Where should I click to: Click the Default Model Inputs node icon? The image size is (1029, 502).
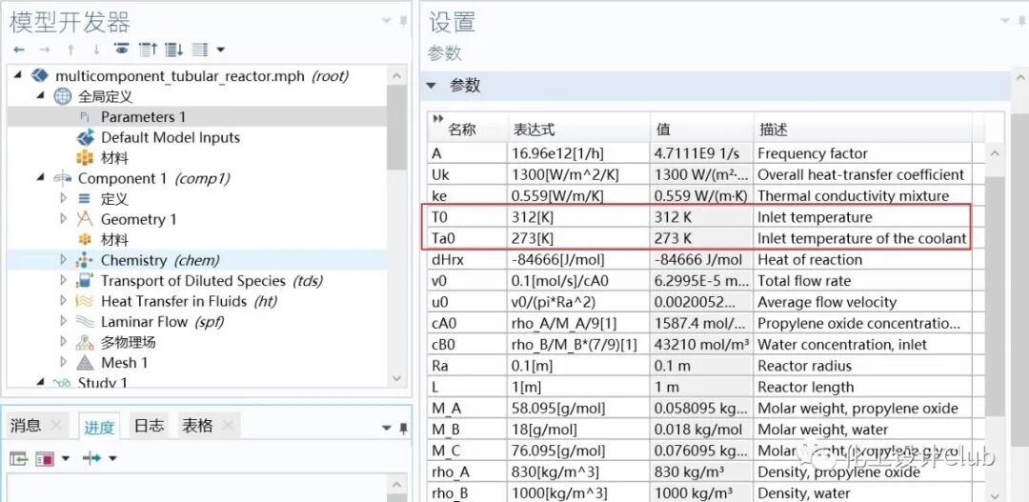click(86, 138)
